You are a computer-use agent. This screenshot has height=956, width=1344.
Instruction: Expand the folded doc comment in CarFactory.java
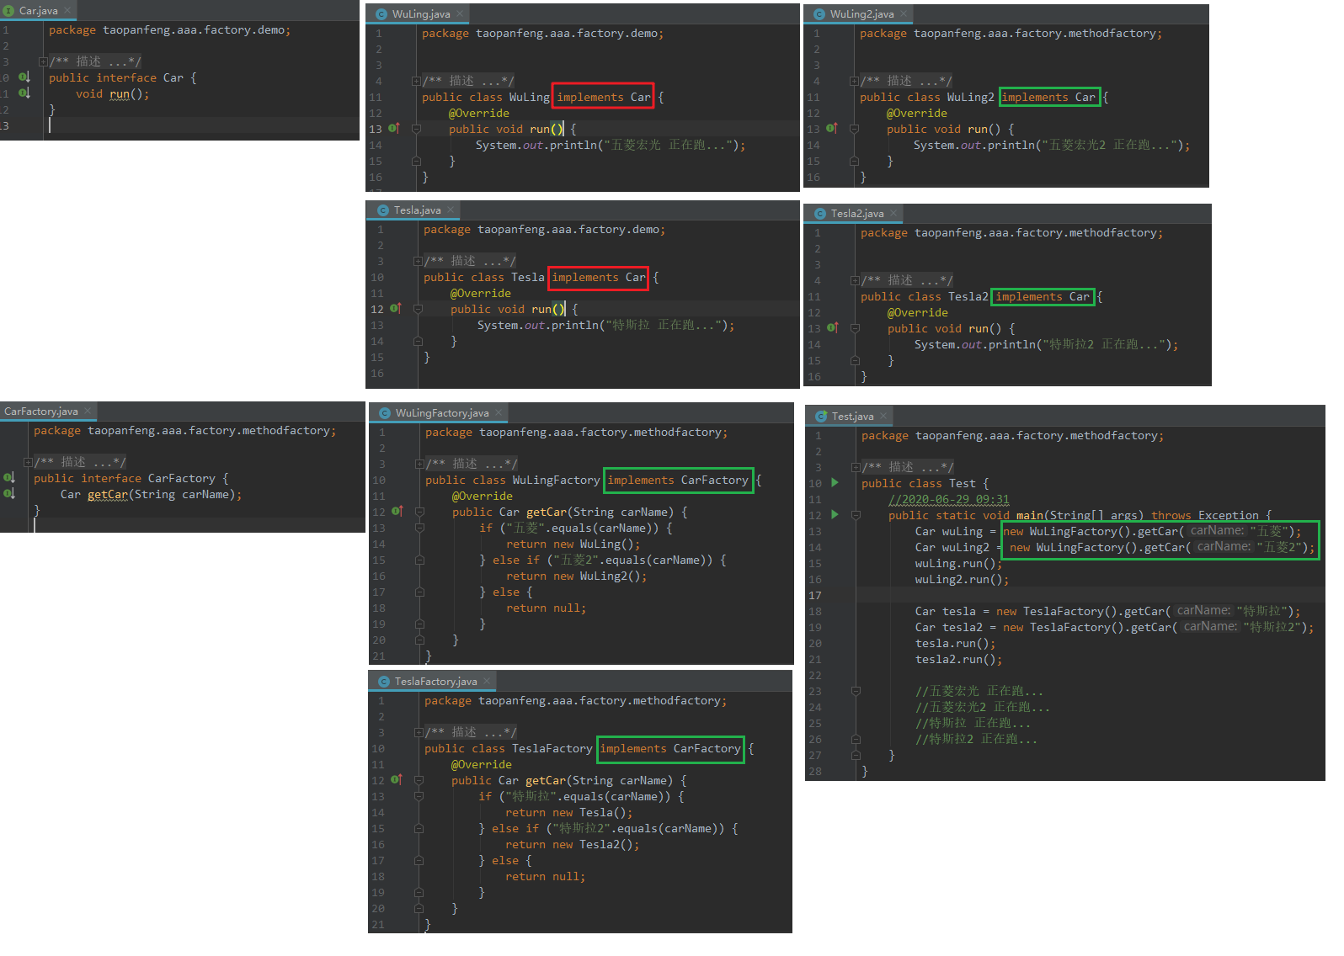pos(28,463)
